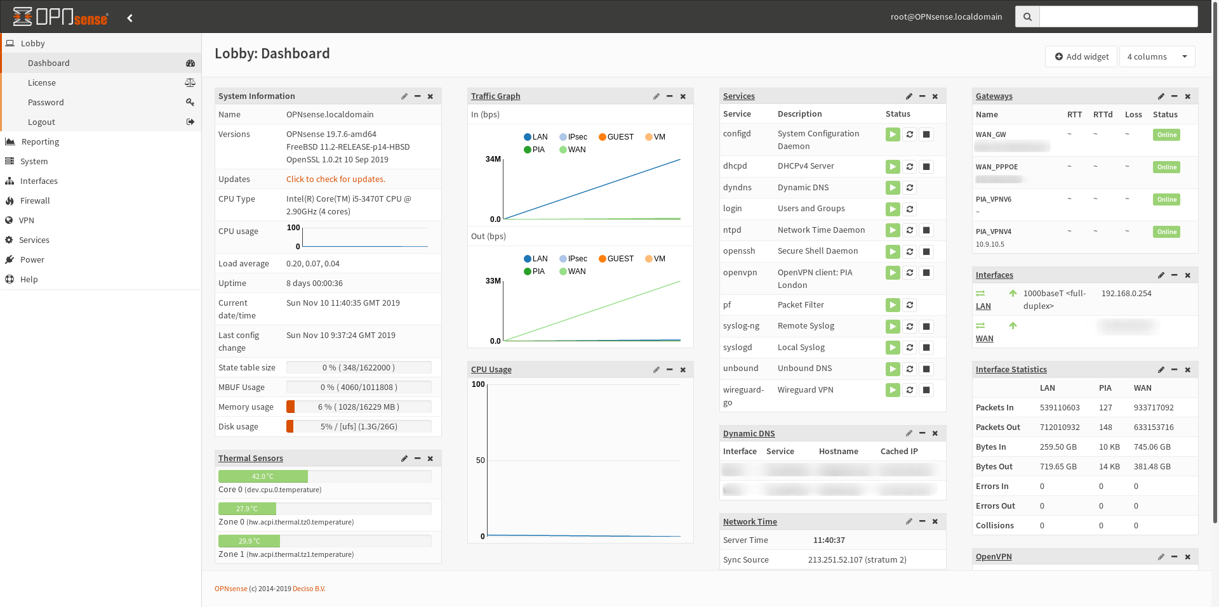Minimize the CPU Usage widget
This screenshot has height=607, width=1219.
(670, 370)
